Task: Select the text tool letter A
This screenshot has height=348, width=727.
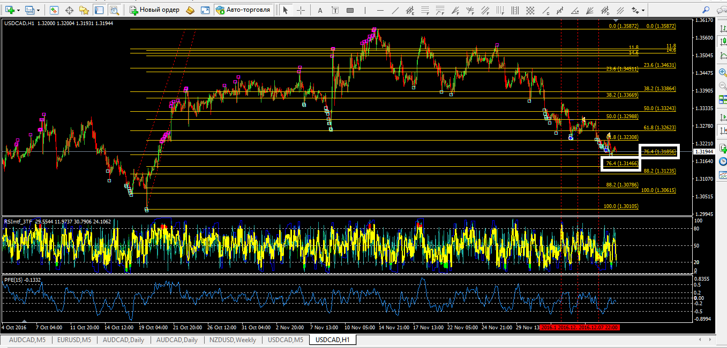Action: [x=320, y=10]
